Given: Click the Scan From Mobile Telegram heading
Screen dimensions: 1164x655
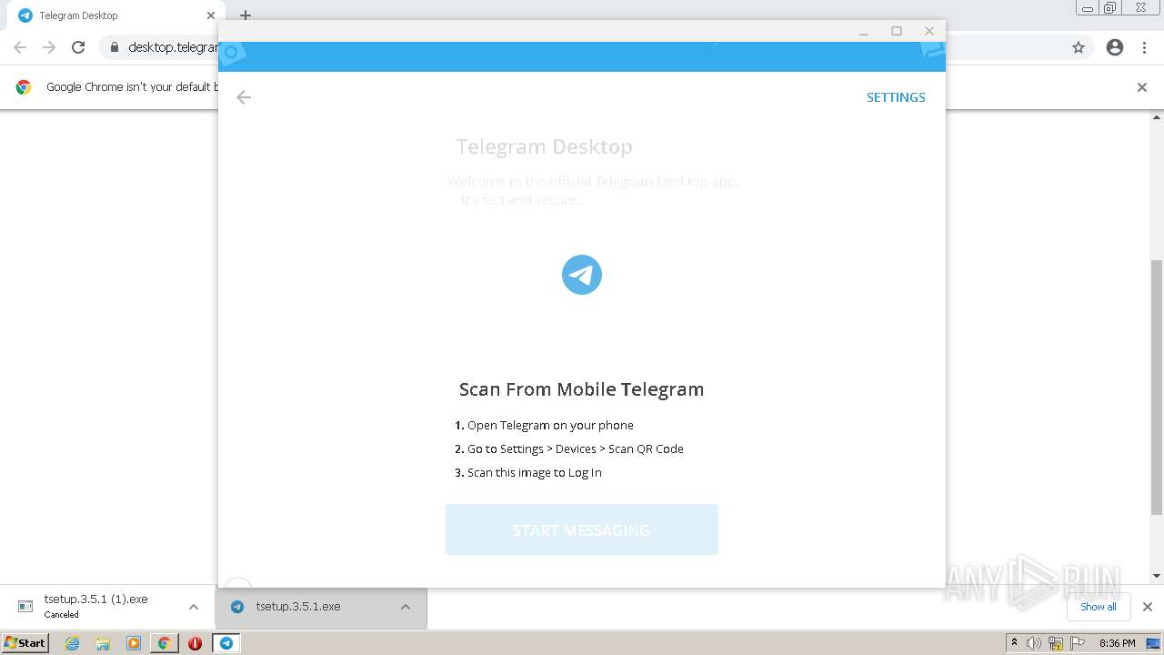Looking at the screenshot, I should [582, 389].
